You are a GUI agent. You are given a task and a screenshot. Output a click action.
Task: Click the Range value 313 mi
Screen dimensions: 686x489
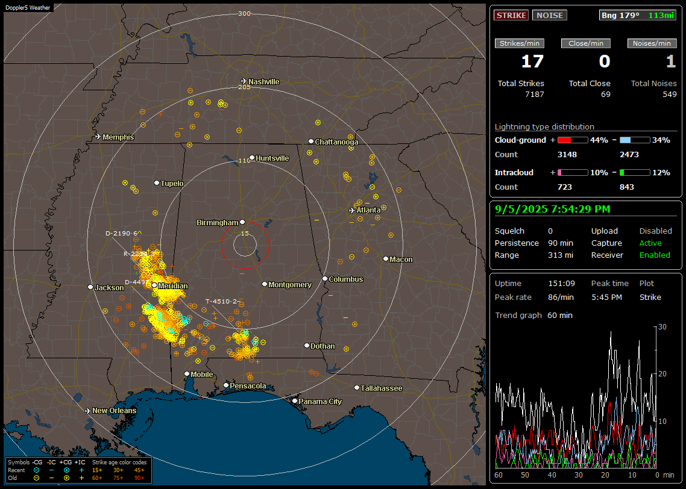pos(561,255)
